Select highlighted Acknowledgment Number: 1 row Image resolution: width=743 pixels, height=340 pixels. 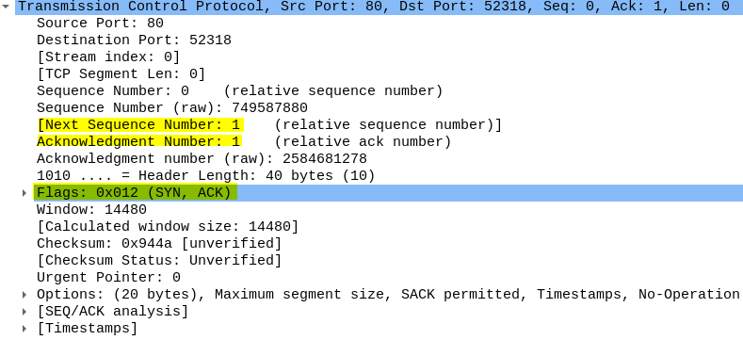(244, 142)
